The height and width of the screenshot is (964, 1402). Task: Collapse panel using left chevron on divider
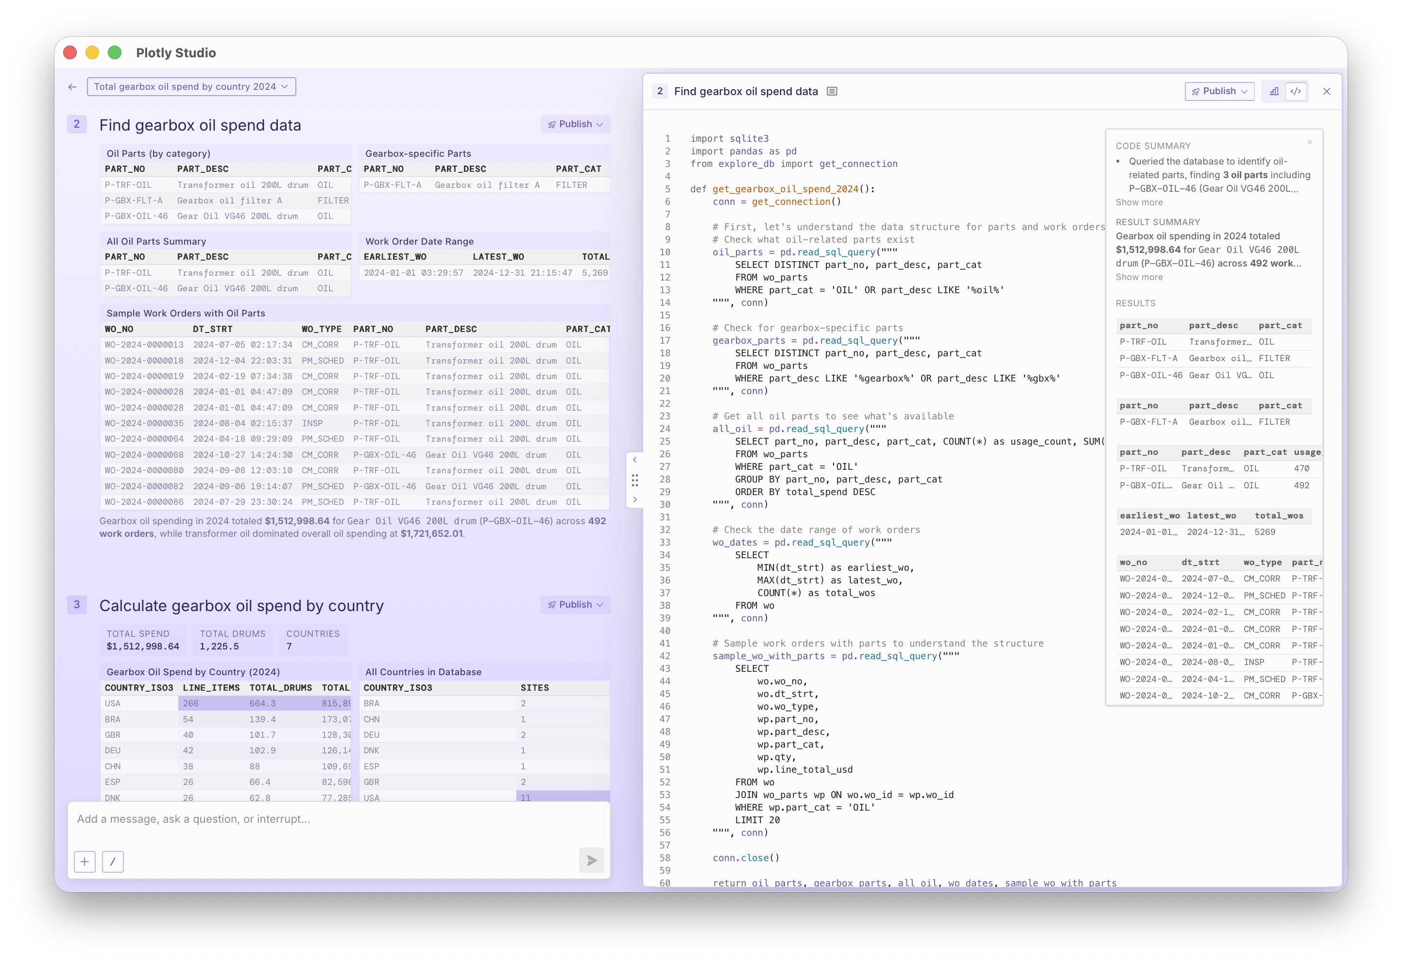(635, 460)
